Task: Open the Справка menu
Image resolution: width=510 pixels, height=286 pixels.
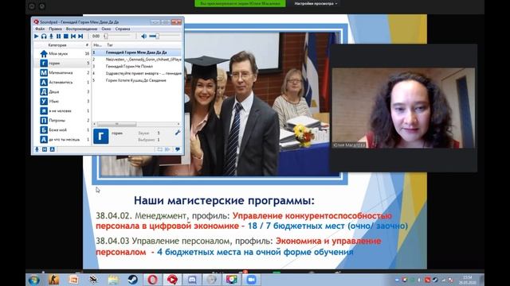Action: pos(123,29)
